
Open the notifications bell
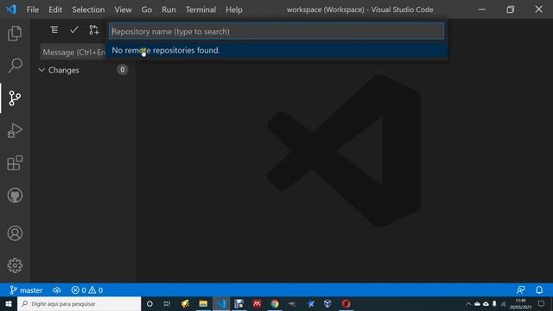(x=539, y=290)
